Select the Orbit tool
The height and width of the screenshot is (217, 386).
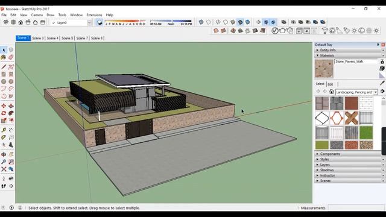pos(4,154)
